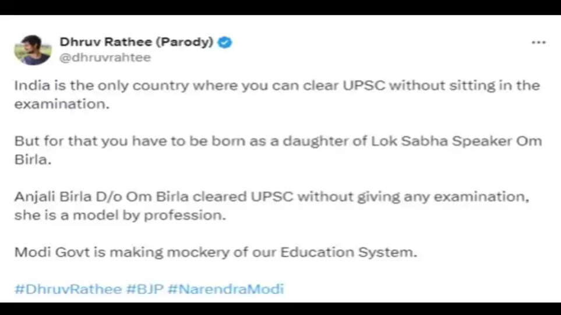The image size is (561, 315).
Task: Click 'Birla.' at start of fourth text line
Action: tap(29, 160)
